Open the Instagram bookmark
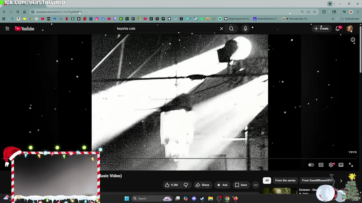 click(97, 19)
